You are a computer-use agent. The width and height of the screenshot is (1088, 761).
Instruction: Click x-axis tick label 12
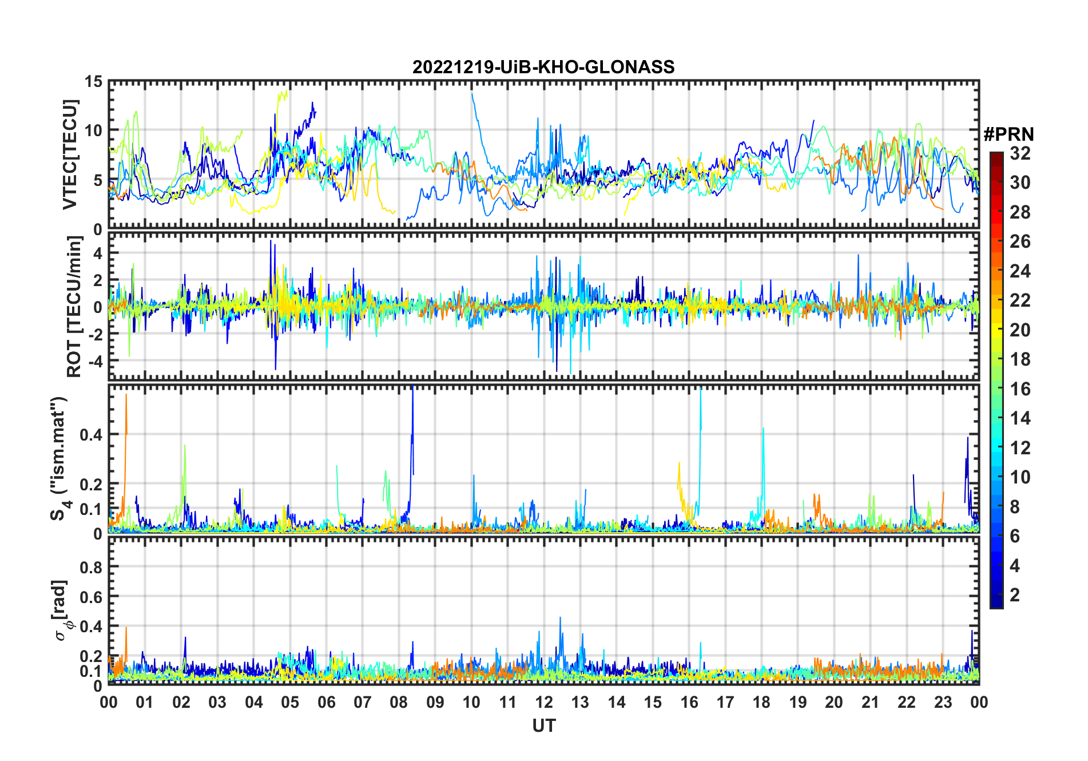[544, 702]
